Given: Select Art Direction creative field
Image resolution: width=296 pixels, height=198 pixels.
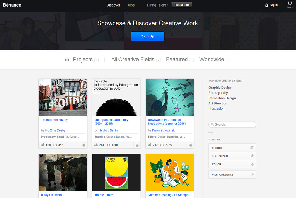Looking at the screenshot, I should (x=218, y=103).
